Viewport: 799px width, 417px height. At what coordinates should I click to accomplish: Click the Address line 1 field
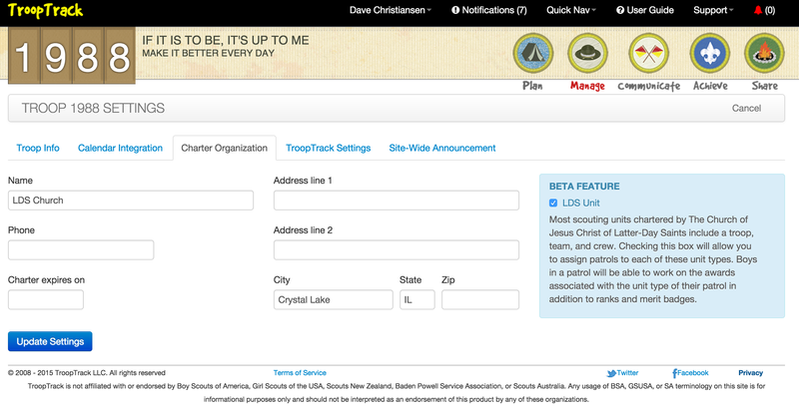(397, 201)
